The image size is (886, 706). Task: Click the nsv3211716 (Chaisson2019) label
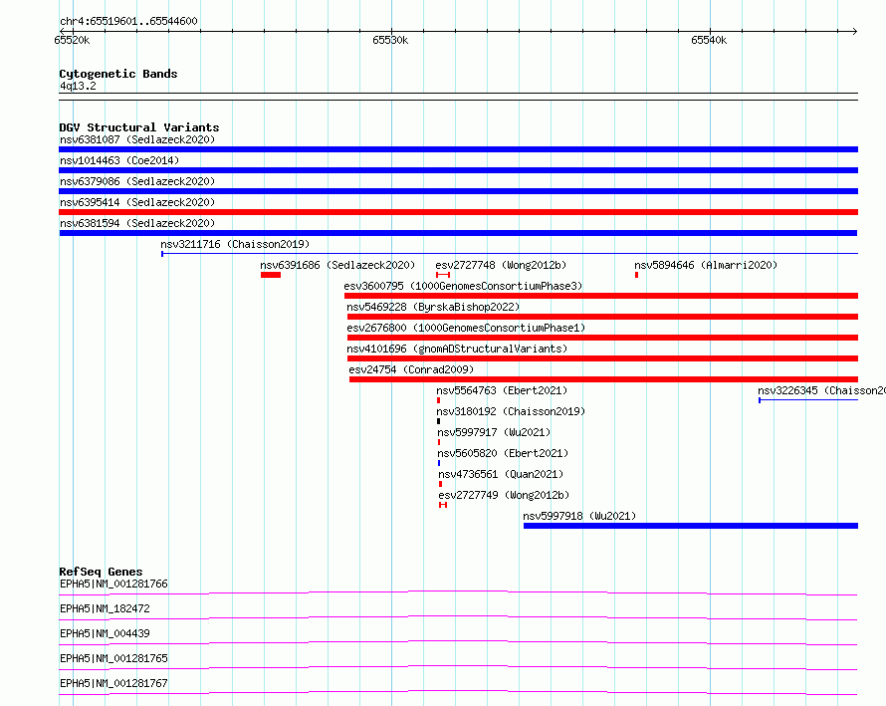coord(235,244)
